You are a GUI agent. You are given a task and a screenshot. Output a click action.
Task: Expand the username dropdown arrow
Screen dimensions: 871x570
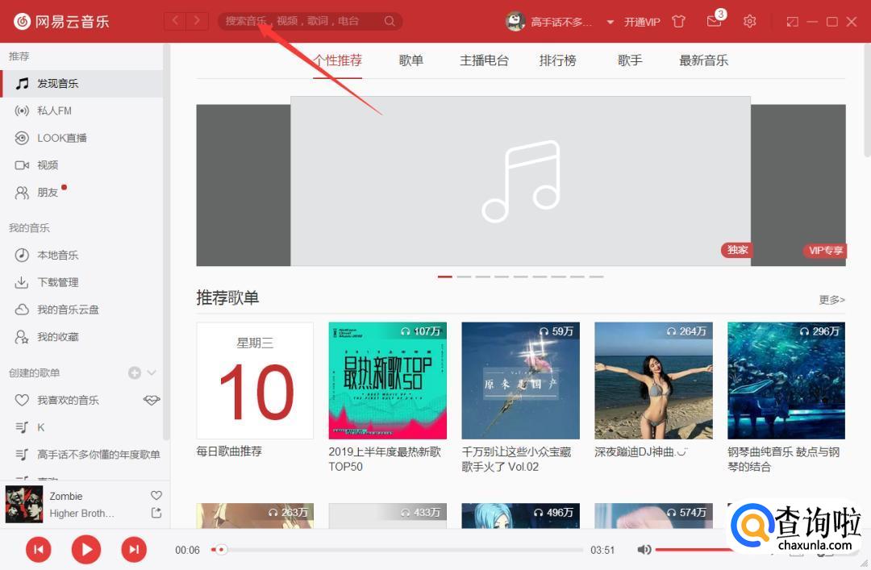(x=610, y=23)
